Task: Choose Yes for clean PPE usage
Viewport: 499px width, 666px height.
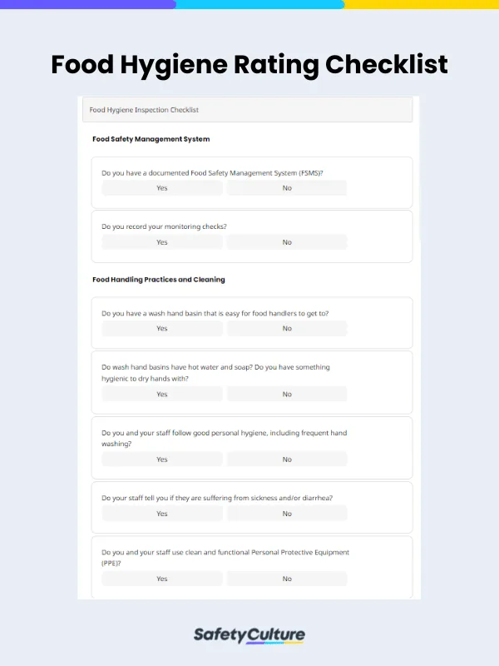Action: point(162,579)
